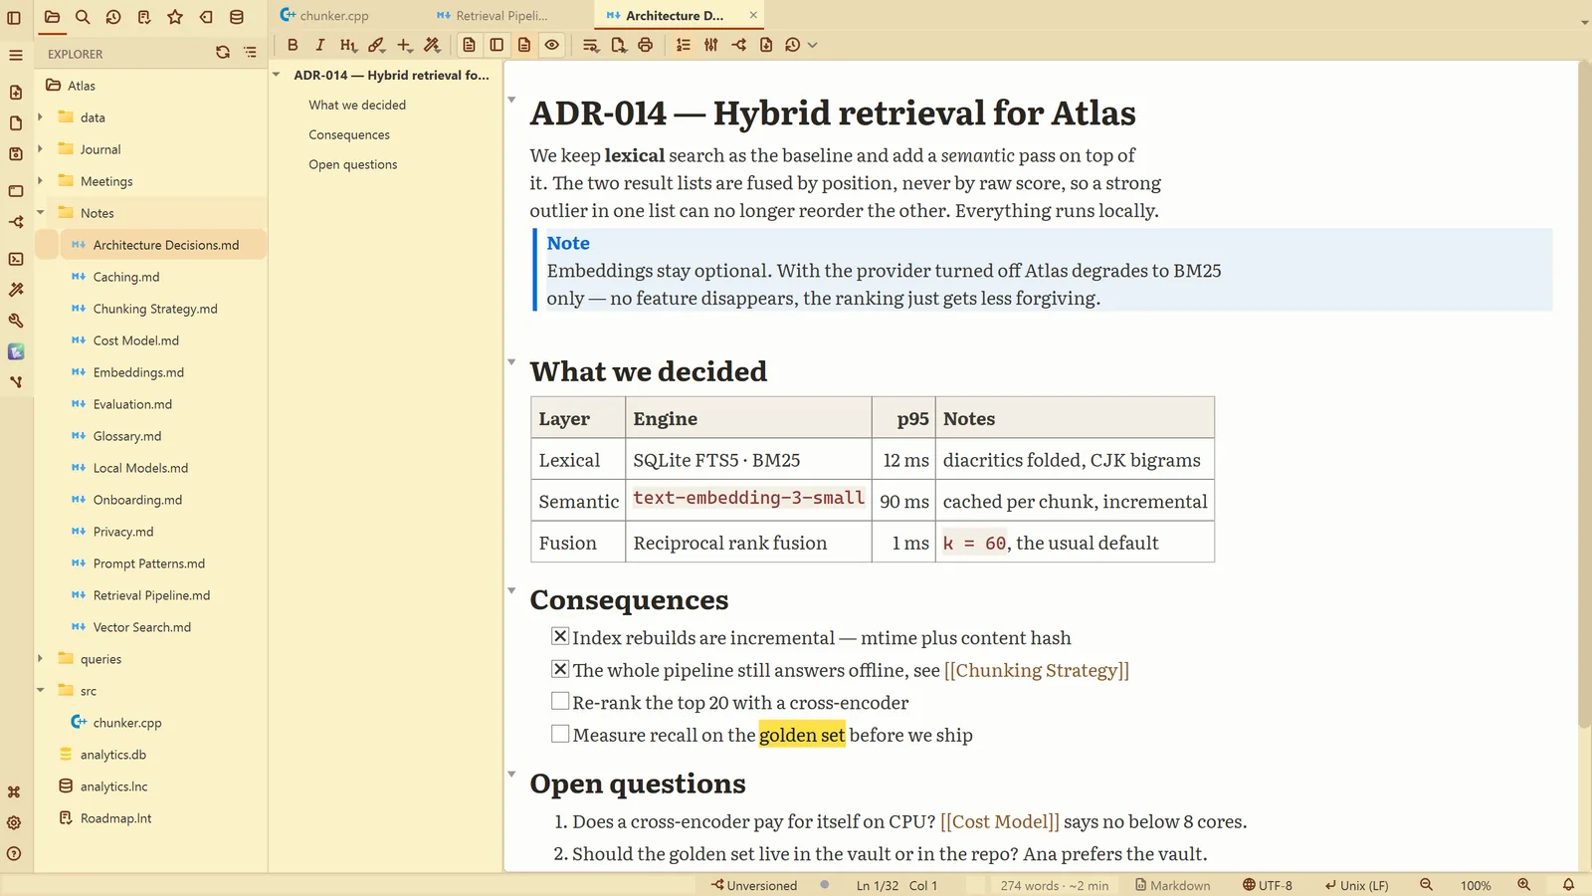Open the hamburger menu
The width and height of the screenshot is (1592, 896).
pyautogui.click(x=15, y=55)
